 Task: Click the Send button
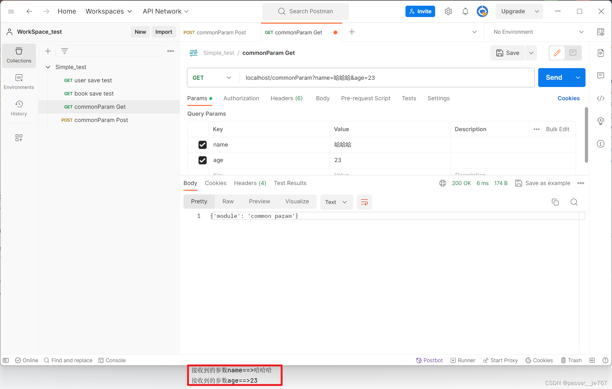click(x=554, y=78)
